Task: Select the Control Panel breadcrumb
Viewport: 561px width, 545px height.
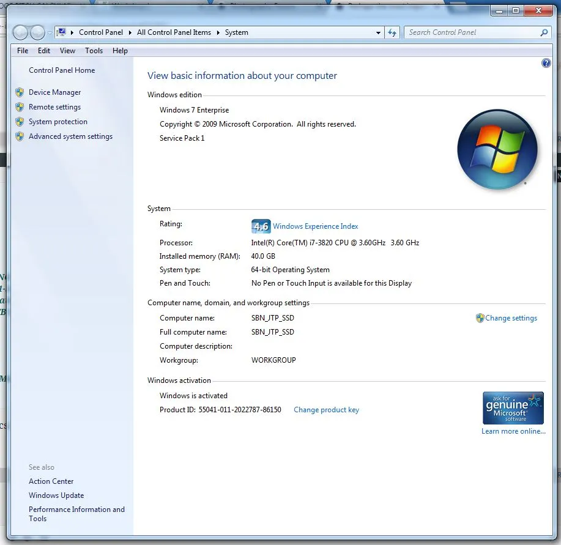Action: click(100, 32)
